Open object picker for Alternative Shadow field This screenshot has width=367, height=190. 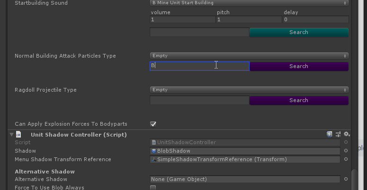346,179
